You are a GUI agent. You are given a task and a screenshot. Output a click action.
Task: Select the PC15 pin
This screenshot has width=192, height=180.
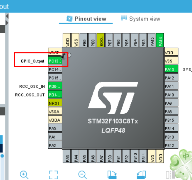(55, 78)
